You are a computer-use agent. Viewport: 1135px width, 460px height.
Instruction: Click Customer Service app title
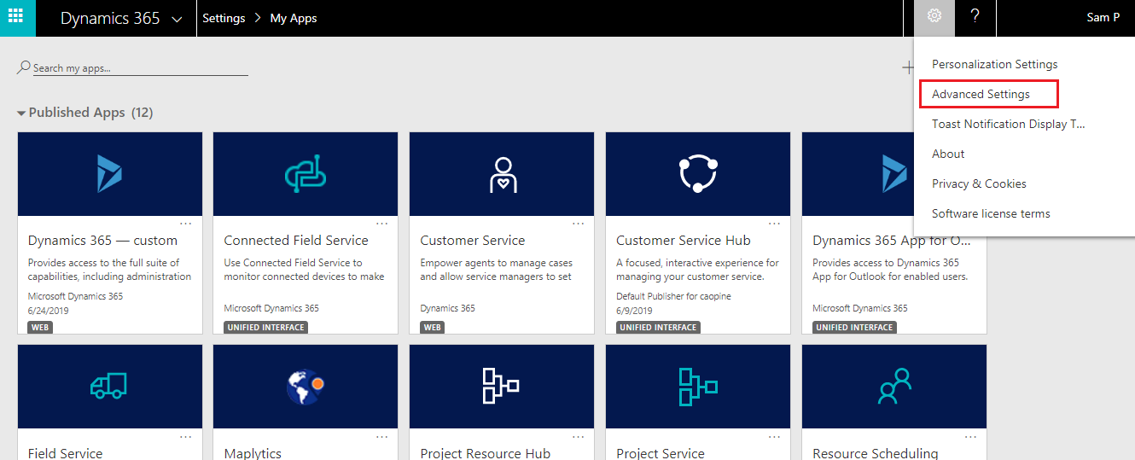473,241
